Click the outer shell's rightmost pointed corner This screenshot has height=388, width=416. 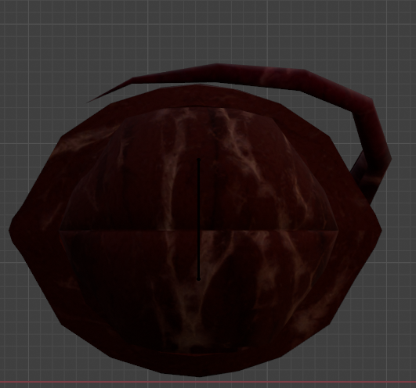point(380,230)
